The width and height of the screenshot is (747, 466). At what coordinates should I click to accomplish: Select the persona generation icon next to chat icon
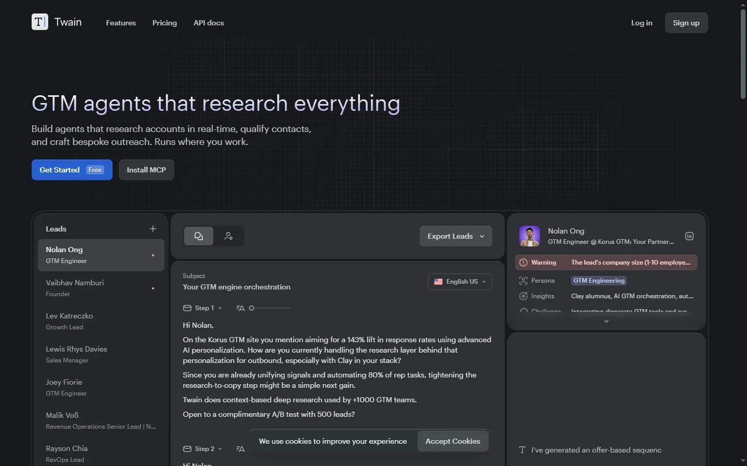pos(228,236)
